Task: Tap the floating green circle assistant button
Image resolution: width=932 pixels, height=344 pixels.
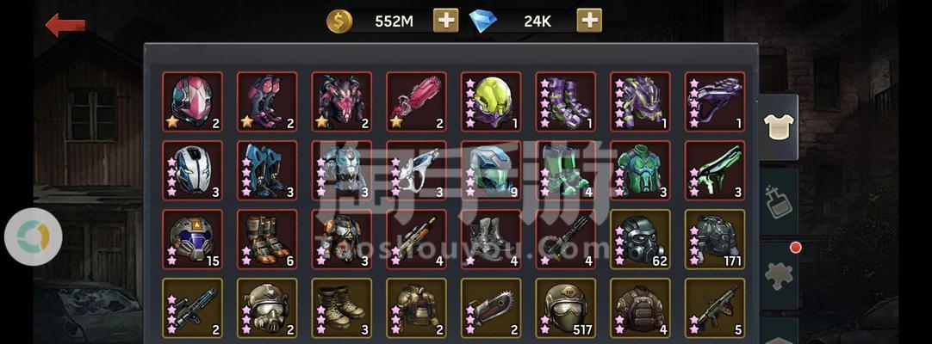Action: coord(34,236)
